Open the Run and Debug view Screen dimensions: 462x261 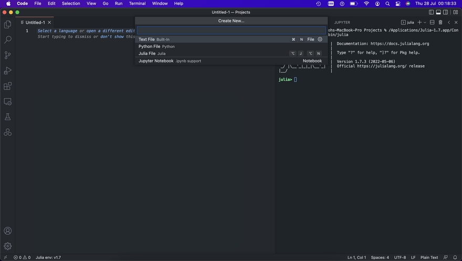click(8, 71)
